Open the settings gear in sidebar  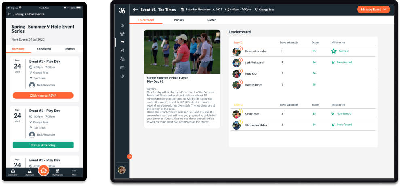tap(122, 76)
